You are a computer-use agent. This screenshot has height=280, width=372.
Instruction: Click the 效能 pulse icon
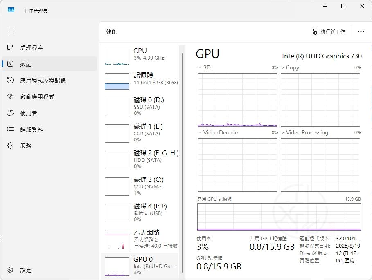10,64
